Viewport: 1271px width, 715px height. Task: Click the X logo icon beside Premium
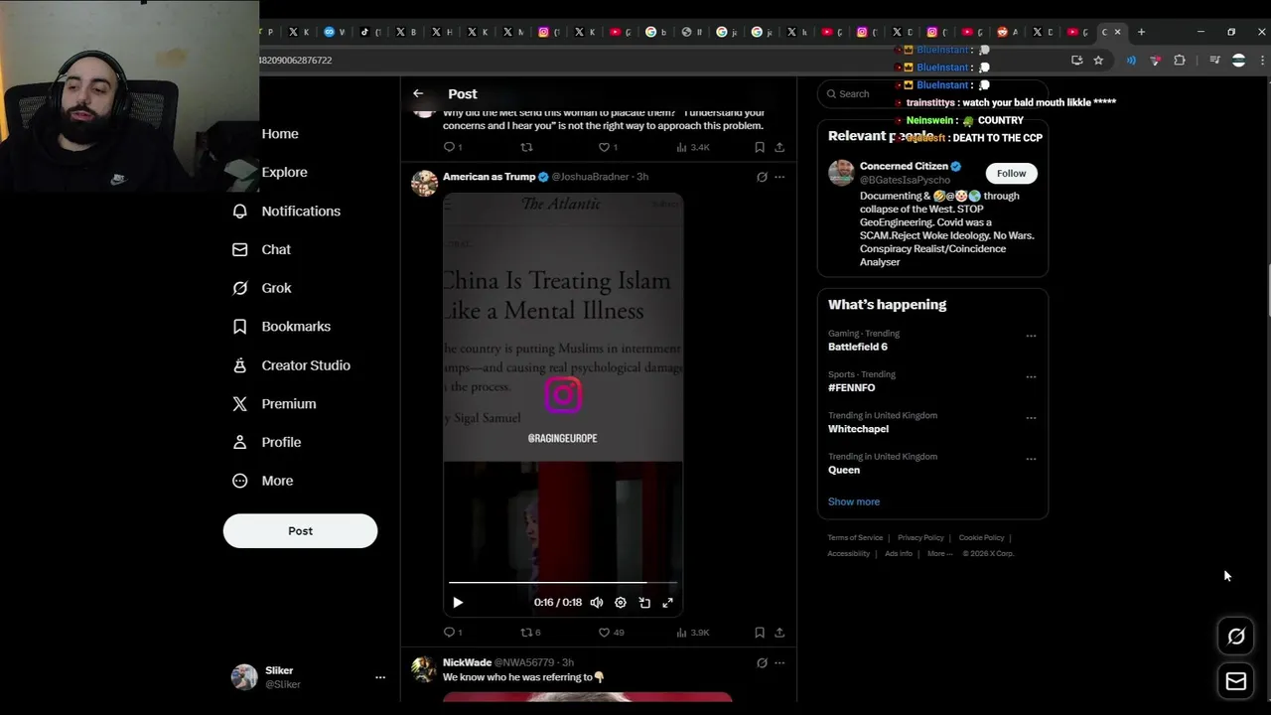[239, 404]
